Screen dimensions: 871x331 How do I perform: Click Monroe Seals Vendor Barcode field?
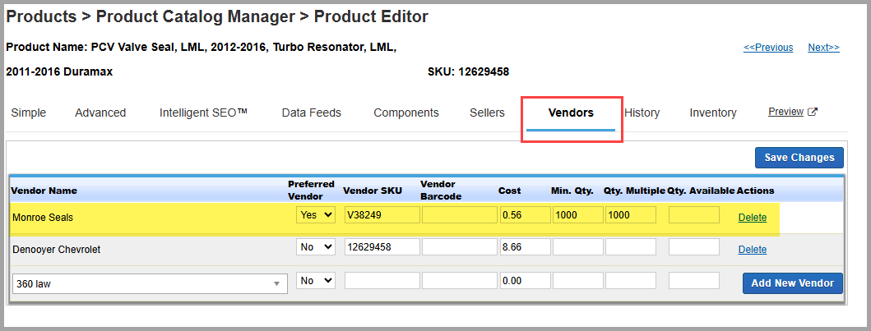point(460,215)
